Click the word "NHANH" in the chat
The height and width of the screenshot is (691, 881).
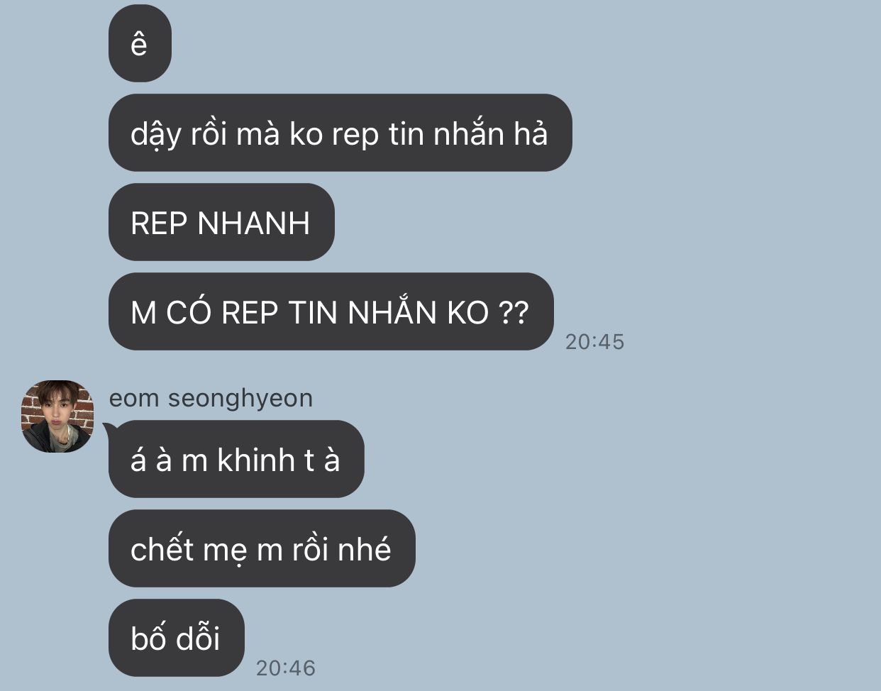[253, 223]
